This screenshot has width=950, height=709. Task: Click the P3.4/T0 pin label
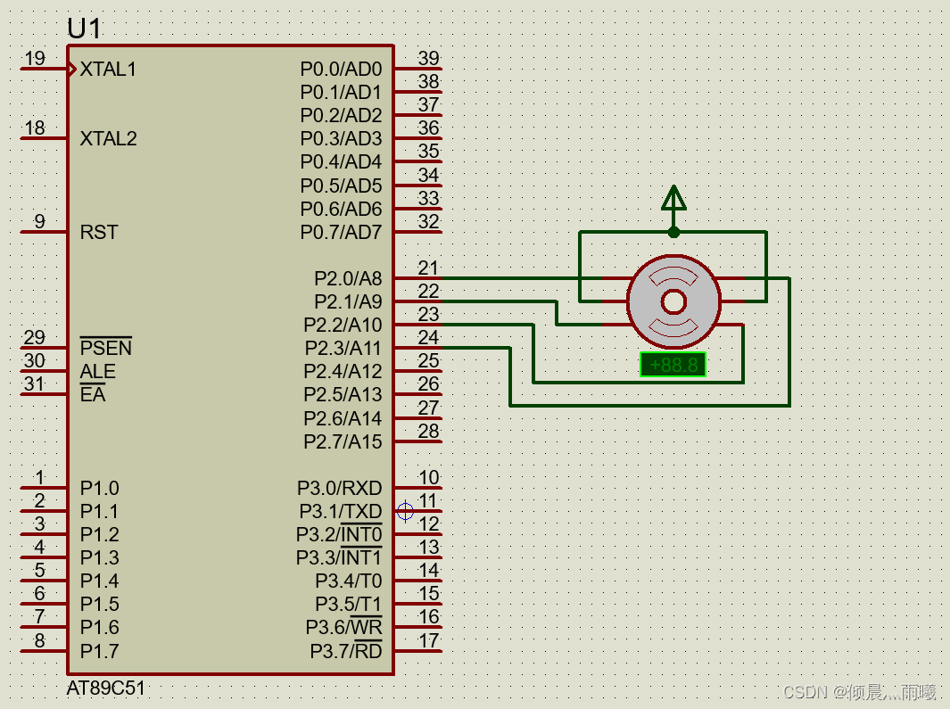pyautogui.click(x=349, y=581)
